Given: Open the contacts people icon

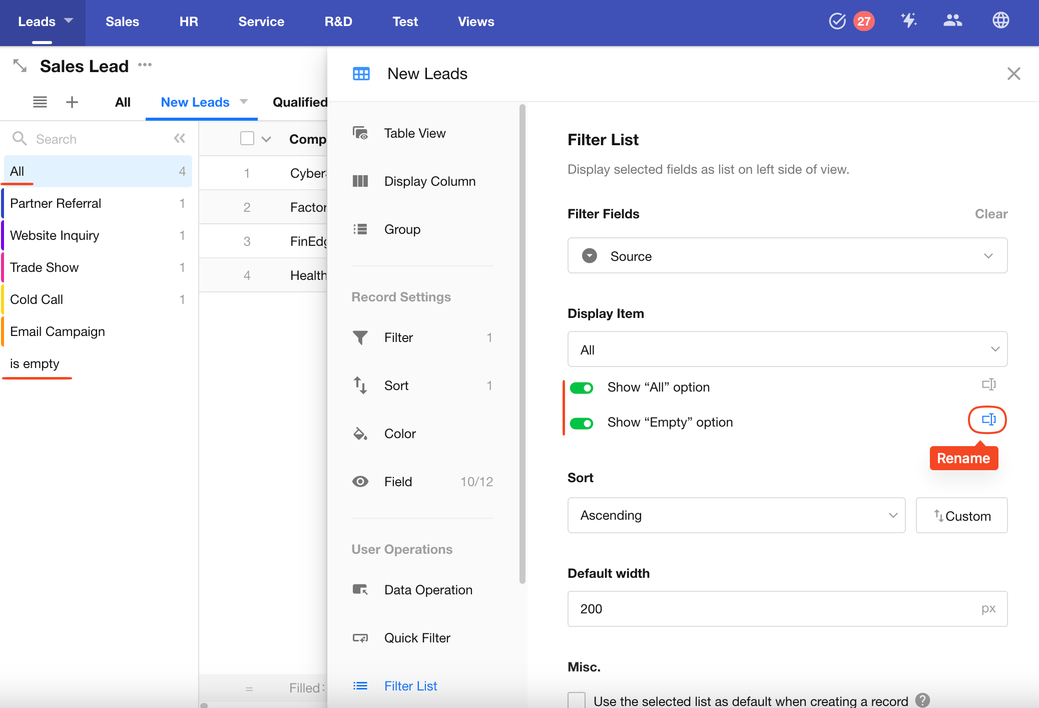Looking at the screenshot, I should pyautogui.click(x=952, y=21).
